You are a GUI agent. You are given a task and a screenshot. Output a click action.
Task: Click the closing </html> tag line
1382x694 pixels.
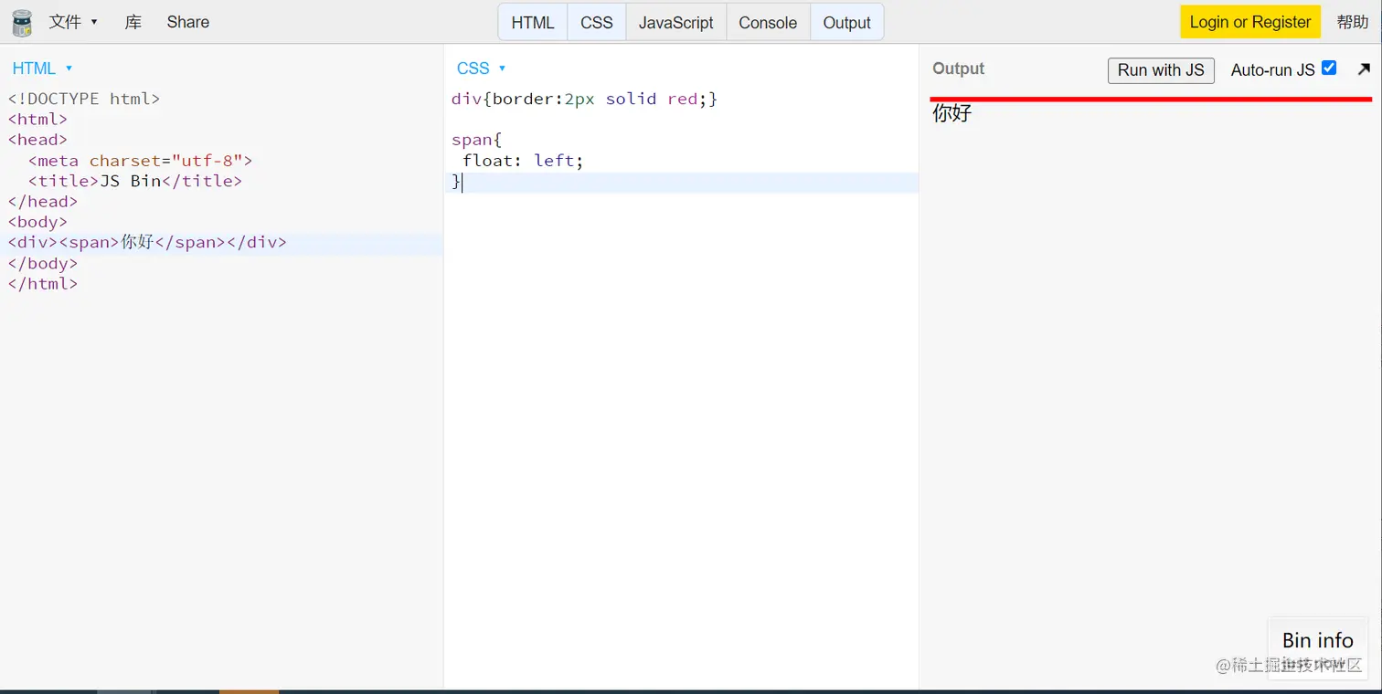point(43,284)
